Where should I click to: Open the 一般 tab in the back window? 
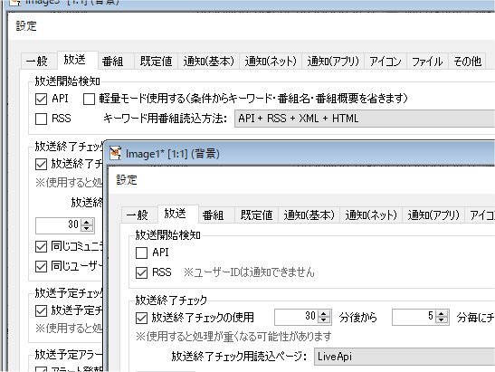point(39,61)
